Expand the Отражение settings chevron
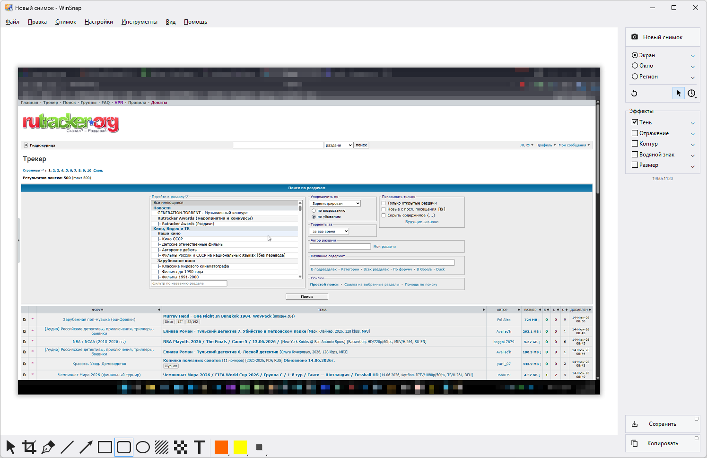 pyautogui.click(x=693, y=134)
